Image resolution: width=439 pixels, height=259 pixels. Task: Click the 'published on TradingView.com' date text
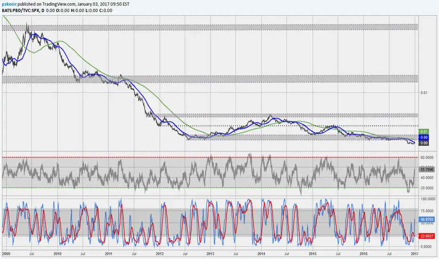tap(73, 4)
